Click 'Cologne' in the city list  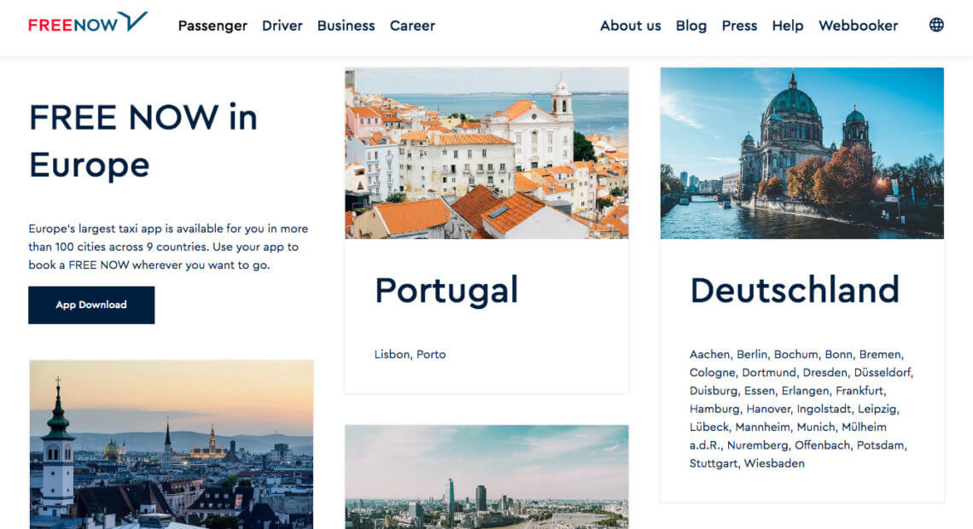(x=712, y=372)
